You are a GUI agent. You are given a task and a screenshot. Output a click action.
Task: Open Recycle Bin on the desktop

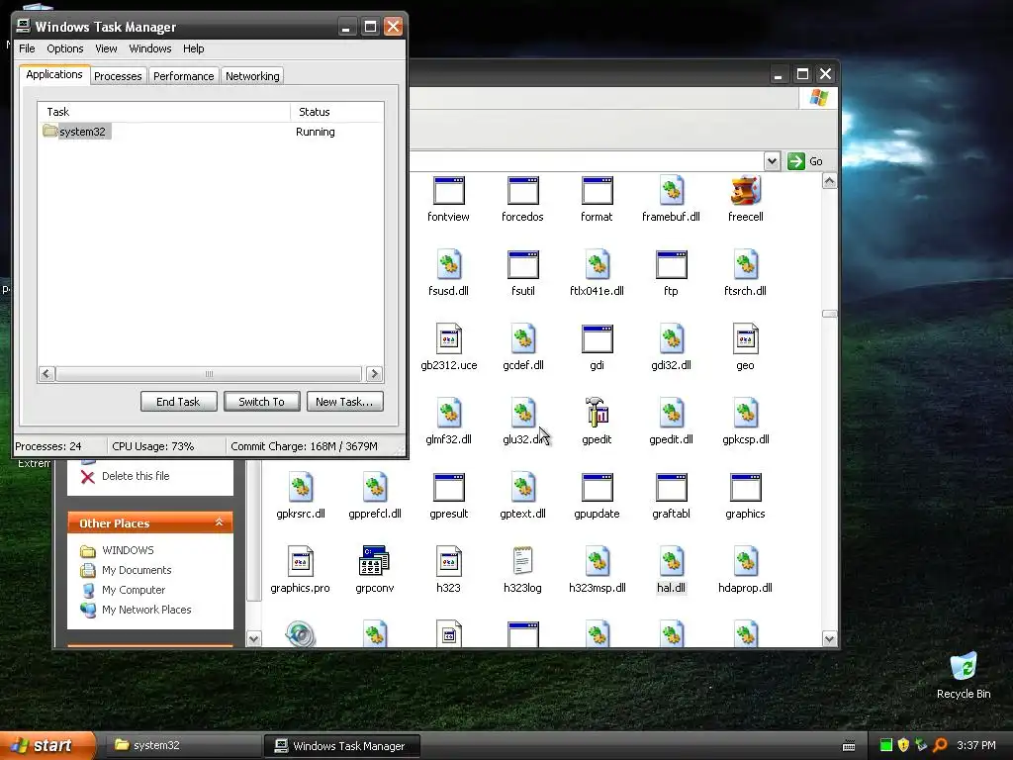point(964,675)
